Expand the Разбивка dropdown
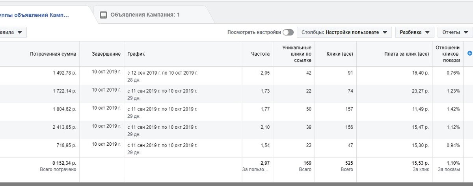This screenshot has height=186, width=473. 415,32
